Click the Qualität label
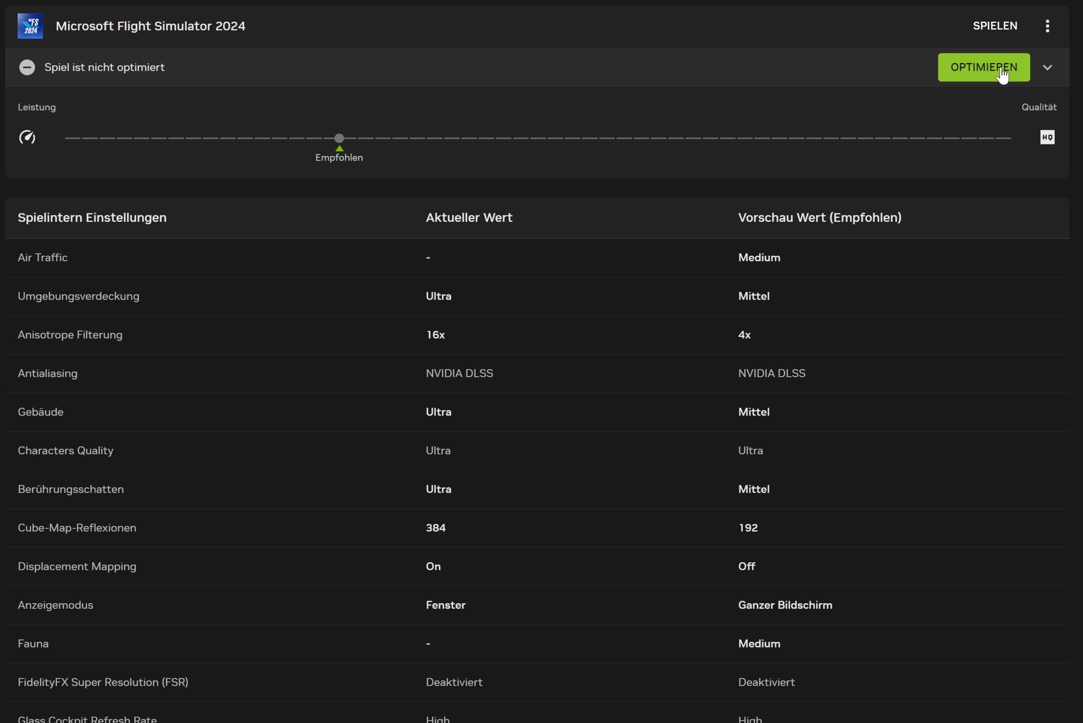 [x=1039, y=107]
